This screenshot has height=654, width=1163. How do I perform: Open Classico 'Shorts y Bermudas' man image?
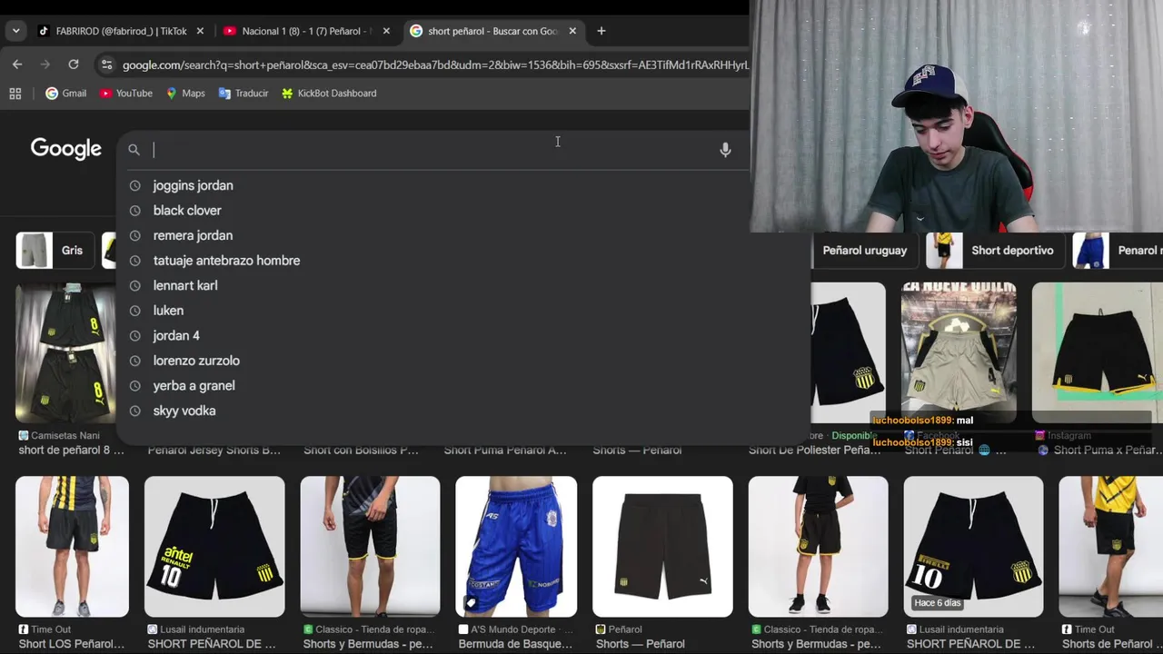tap(370, 547)
